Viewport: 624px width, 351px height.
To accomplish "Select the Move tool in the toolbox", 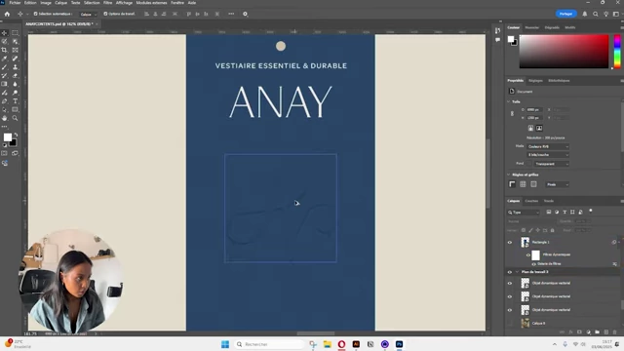I will coord(4,33).
